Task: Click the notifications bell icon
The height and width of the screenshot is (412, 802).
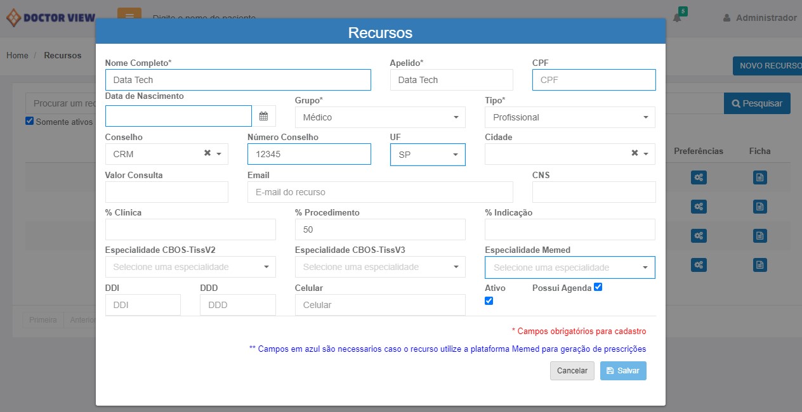Action: point(677,18)
